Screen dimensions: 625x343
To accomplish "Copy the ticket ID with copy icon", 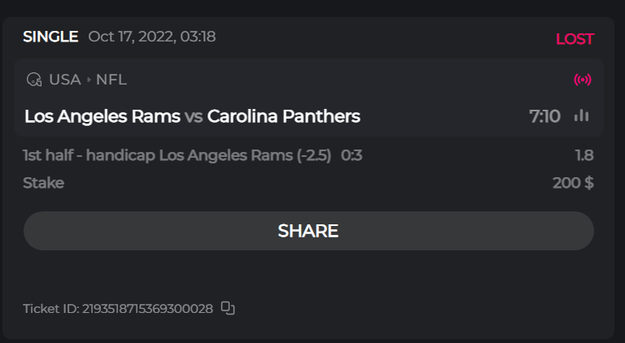I will coord(228,308).
